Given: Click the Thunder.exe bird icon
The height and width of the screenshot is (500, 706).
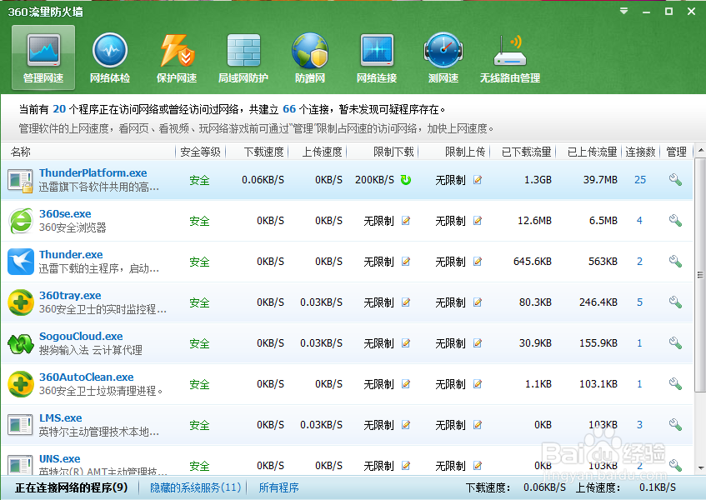Looking at the screenshot, I should (x=21, y=262).
